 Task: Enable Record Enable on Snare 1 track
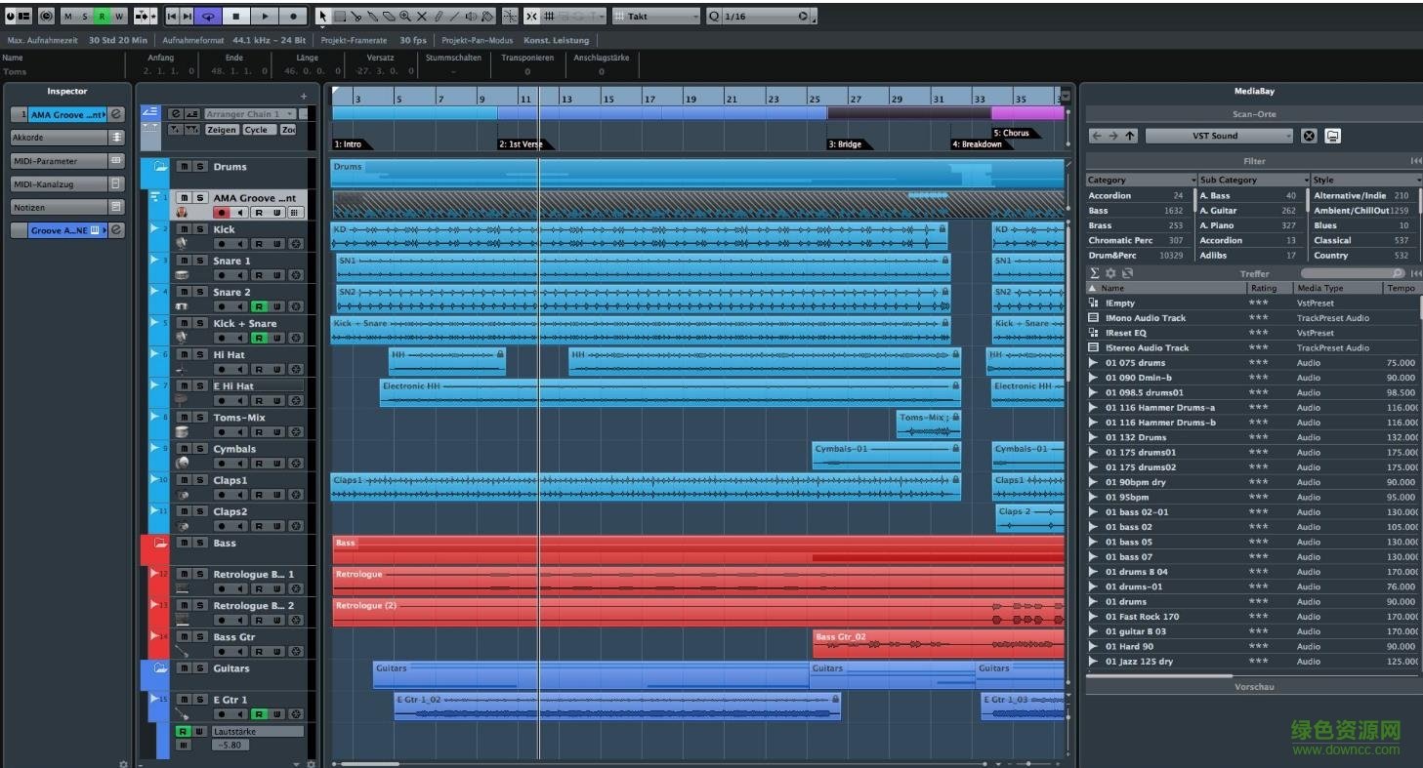222,275
